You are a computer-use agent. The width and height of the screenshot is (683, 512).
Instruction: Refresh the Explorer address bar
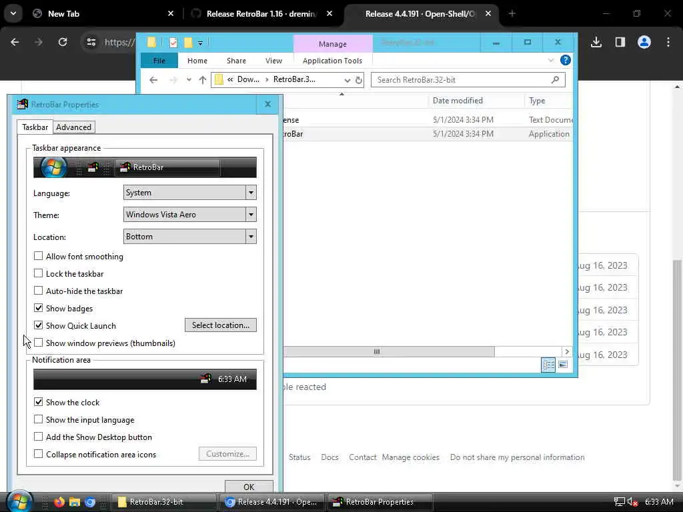(x=358, y=80)
